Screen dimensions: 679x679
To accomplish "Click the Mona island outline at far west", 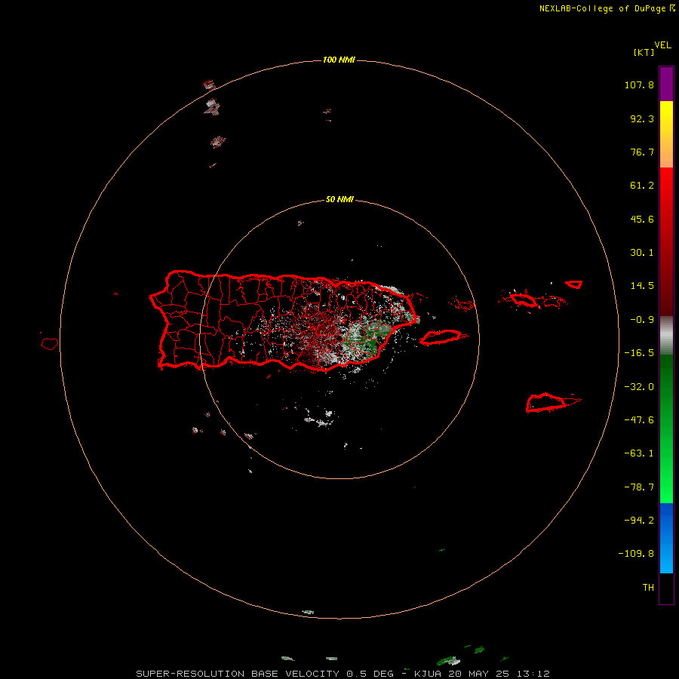I will click(50, 344).
